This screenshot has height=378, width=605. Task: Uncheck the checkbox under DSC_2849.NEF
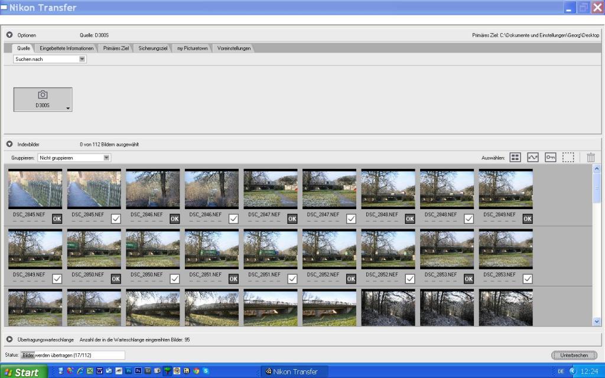tap(57, 279)
